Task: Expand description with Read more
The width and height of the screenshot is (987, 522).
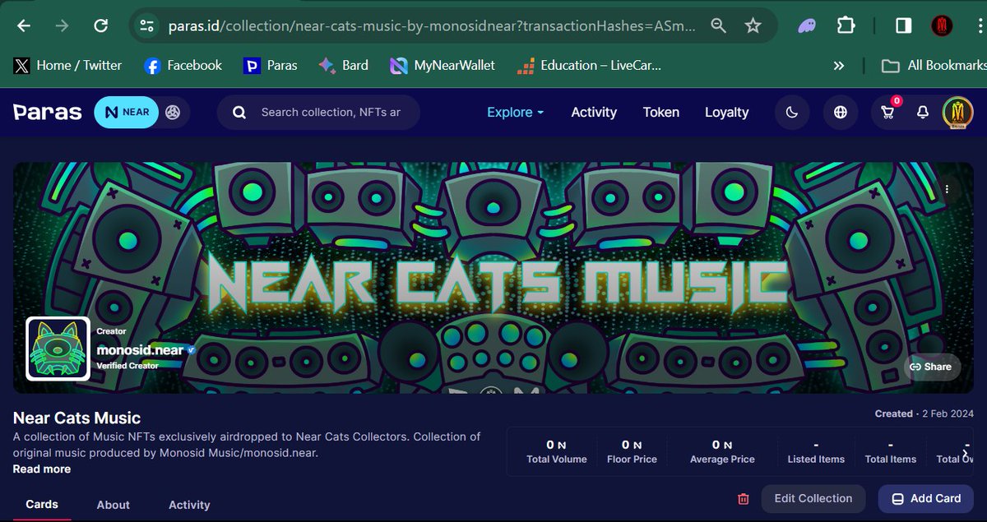Action: pos(41,469)
